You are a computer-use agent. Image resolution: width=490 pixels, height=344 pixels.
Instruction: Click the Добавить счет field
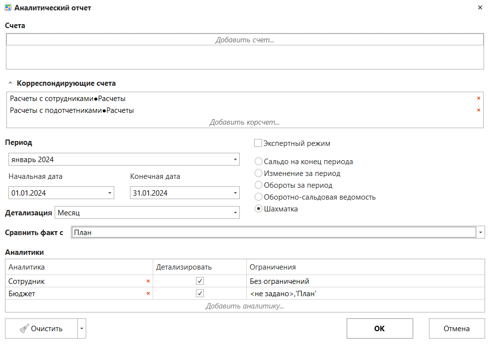244,40
